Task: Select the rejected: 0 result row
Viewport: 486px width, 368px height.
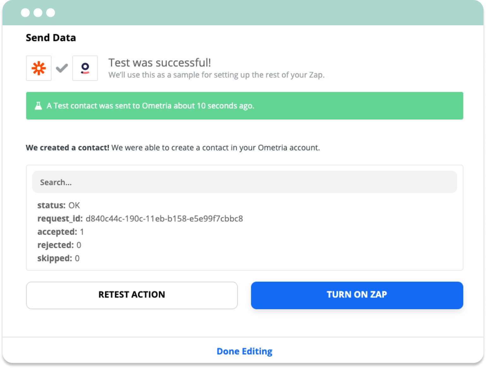Action: (59, 245)
